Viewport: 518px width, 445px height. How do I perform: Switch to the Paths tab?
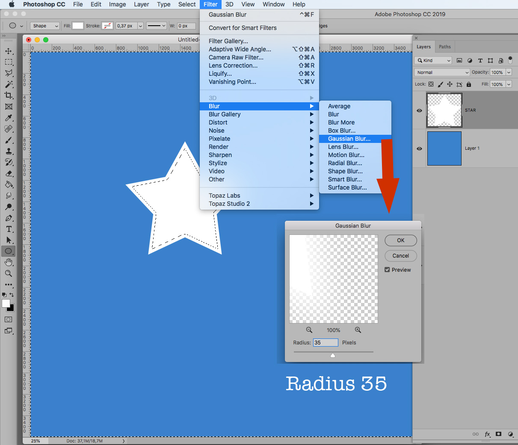(445, 47)
